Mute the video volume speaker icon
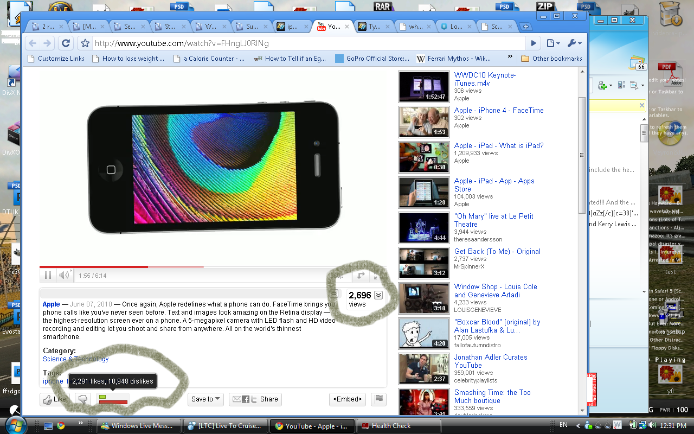 point(65,275)
